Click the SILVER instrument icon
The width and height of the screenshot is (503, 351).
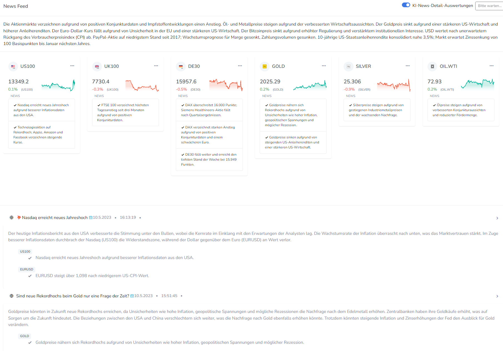coord(349,66)
